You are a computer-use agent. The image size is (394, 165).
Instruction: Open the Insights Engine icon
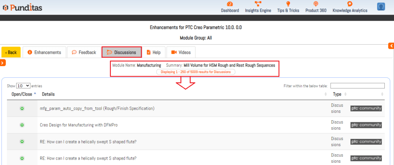(258, 4)
